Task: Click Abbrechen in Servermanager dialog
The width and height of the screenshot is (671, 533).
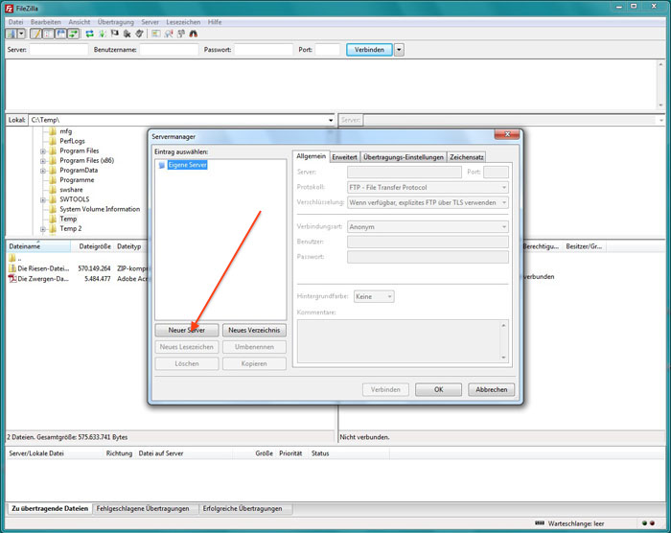Action: click(x=491, y=389)
